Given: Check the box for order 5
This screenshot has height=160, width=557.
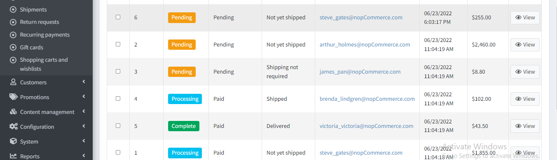Looking at the screenshot, I should (x=118, y=126).
